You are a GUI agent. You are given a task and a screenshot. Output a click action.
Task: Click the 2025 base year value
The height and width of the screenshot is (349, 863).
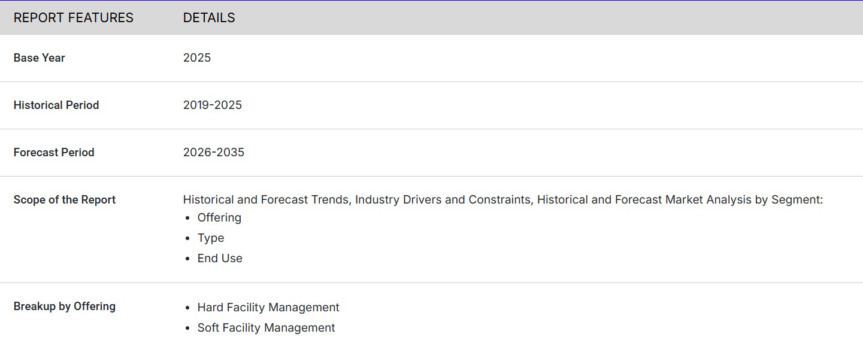click(197, 58)
